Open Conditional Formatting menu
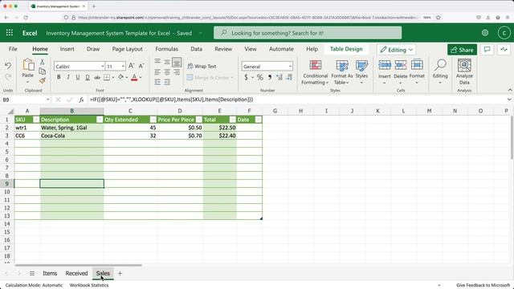Screen dimensions: 514x289 (x=316, y=73)
